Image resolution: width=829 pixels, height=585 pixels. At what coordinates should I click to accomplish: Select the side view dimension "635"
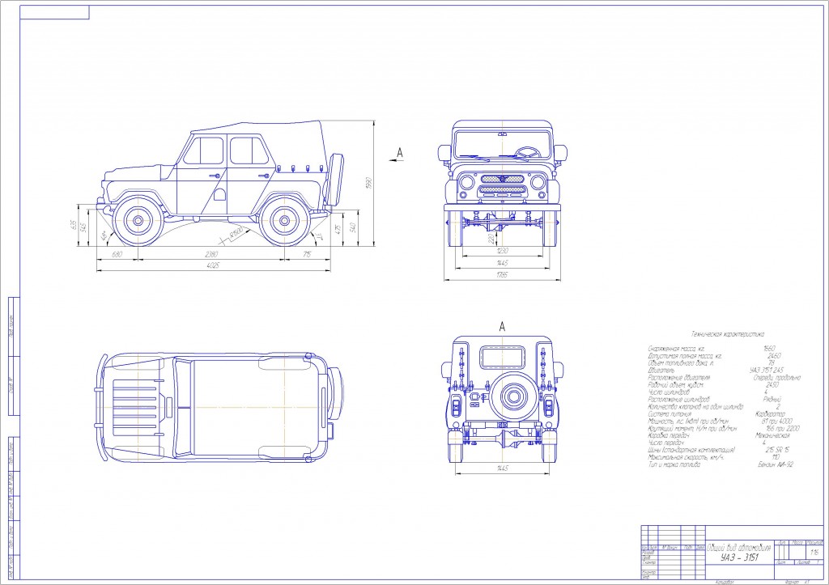coord(74,226)
